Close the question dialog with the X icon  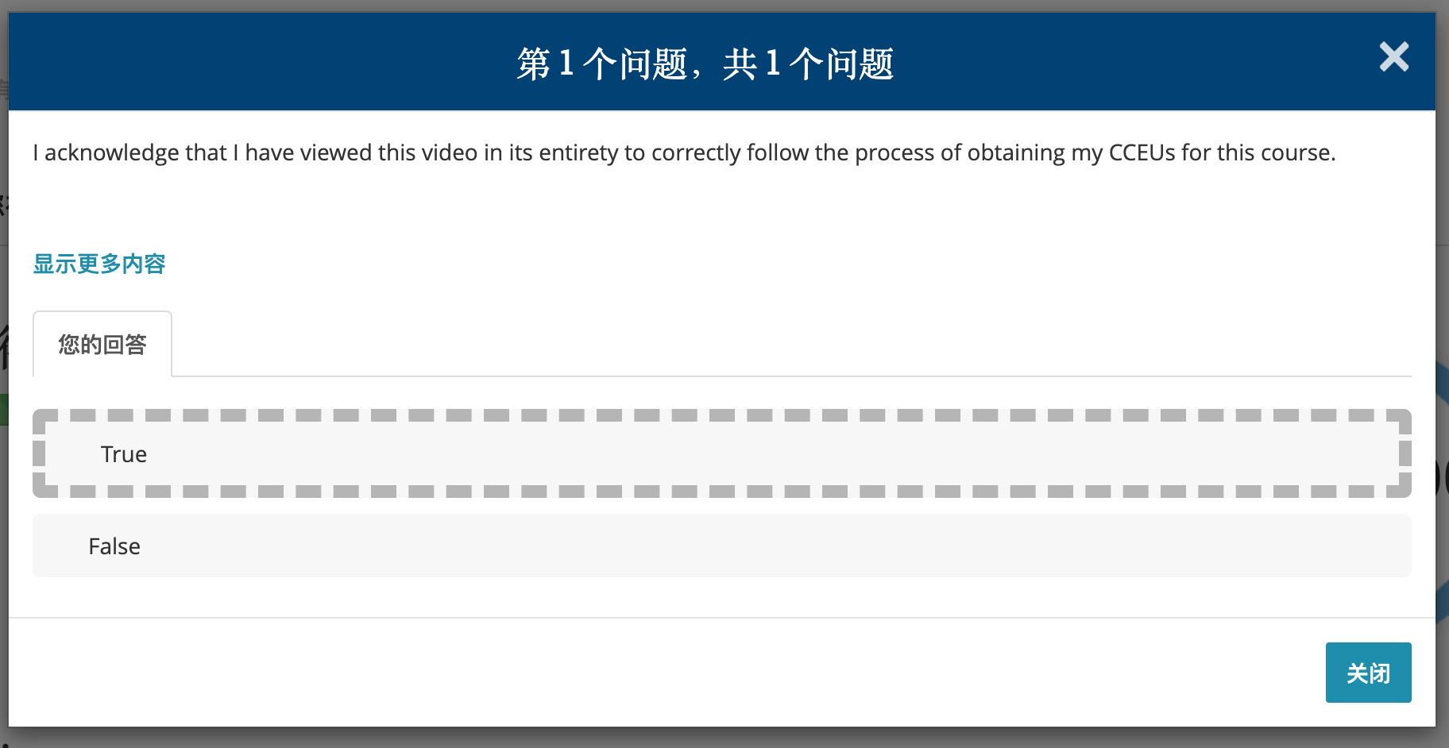click(x=1393, y=57)
